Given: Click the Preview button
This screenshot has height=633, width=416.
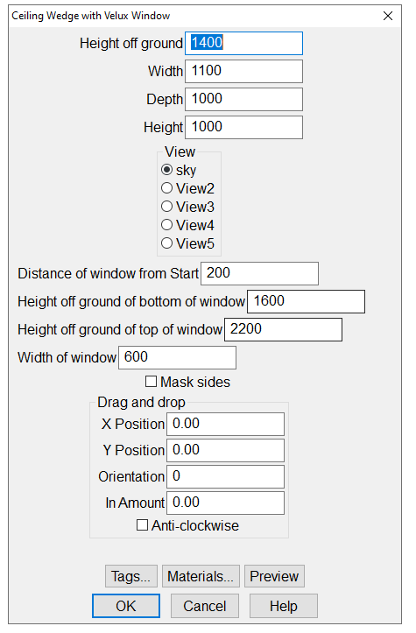Looking at the screenshot, I should click(274, 576).
